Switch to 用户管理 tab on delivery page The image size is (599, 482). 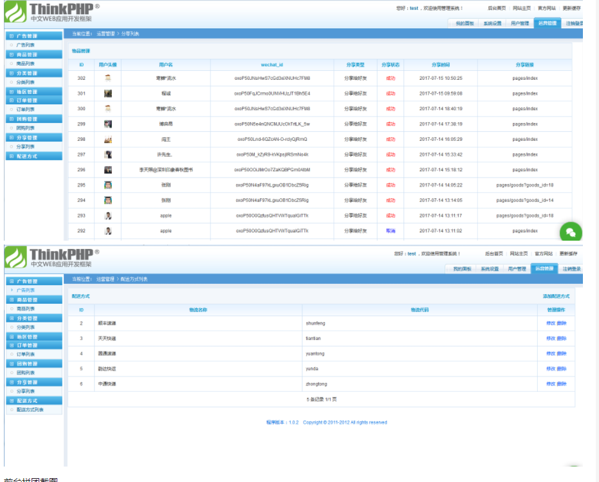coord(517,269)
